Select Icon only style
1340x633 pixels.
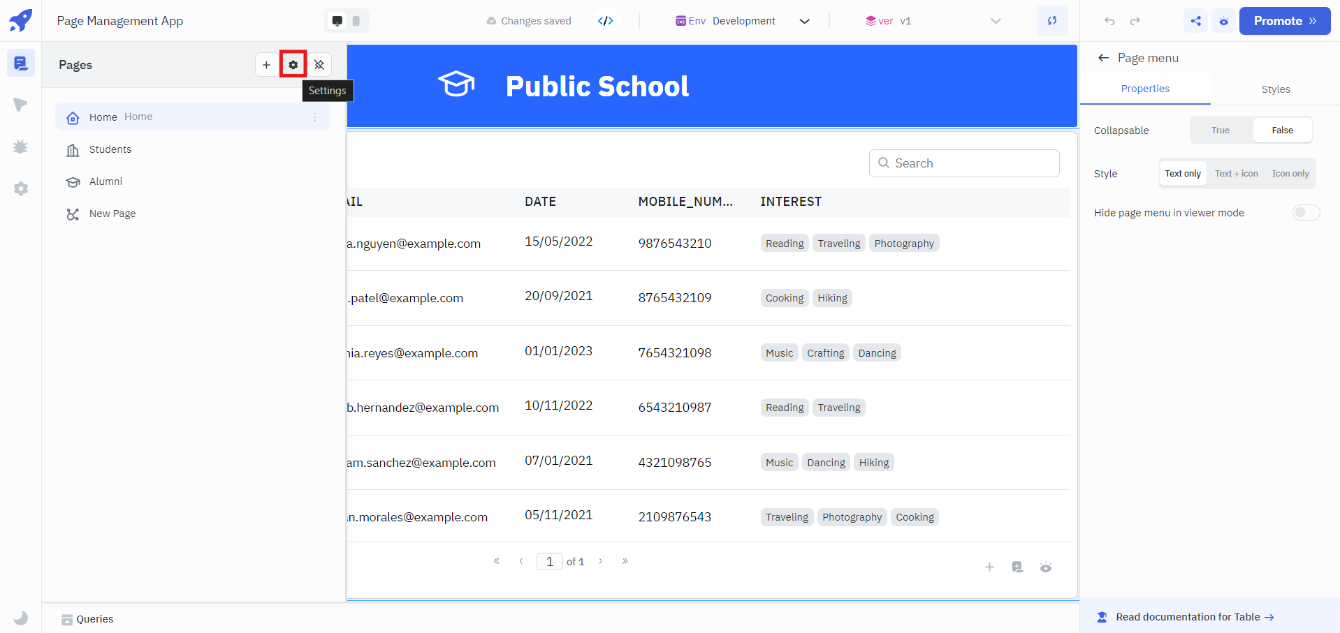[1290, 174]
